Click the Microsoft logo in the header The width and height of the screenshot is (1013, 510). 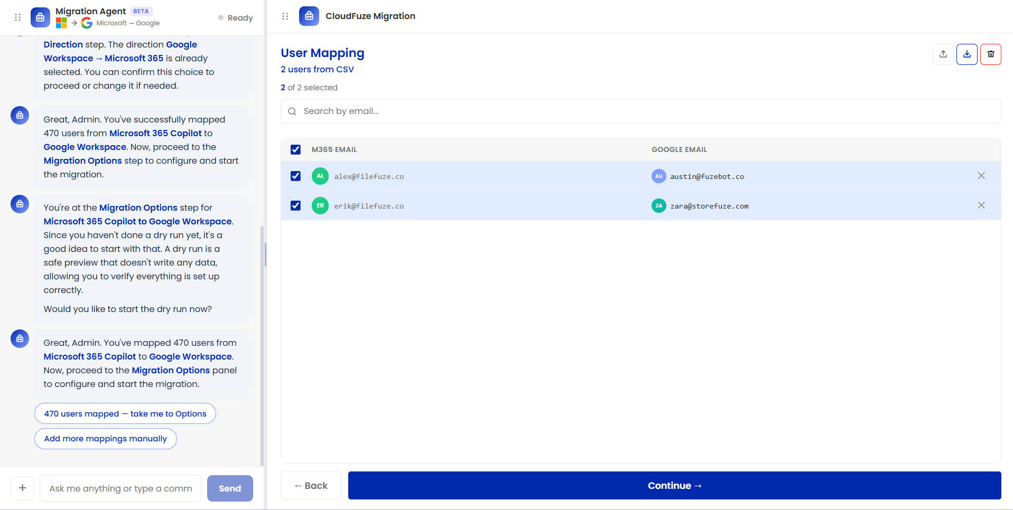[x=61, y=23]
